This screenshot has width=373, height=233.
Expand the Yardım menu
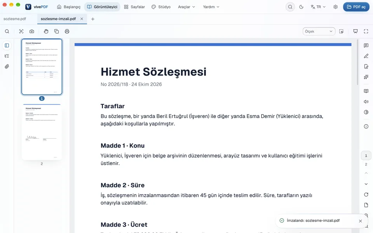coord(211,7)
